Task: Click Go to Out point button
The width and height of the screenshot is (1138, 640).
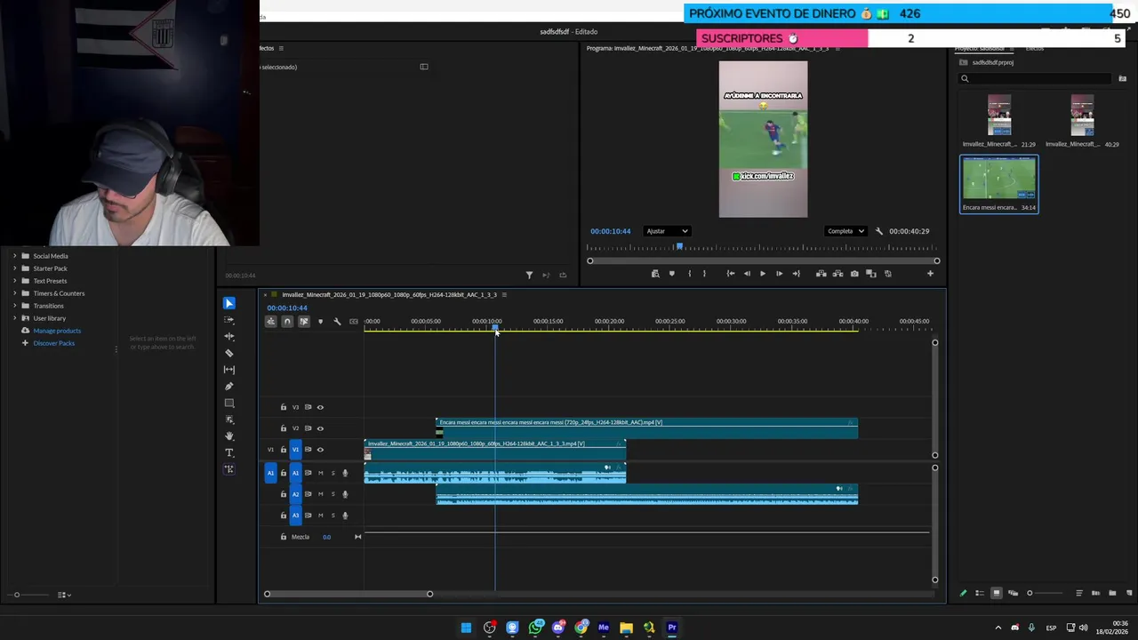Action: (796, 274)
